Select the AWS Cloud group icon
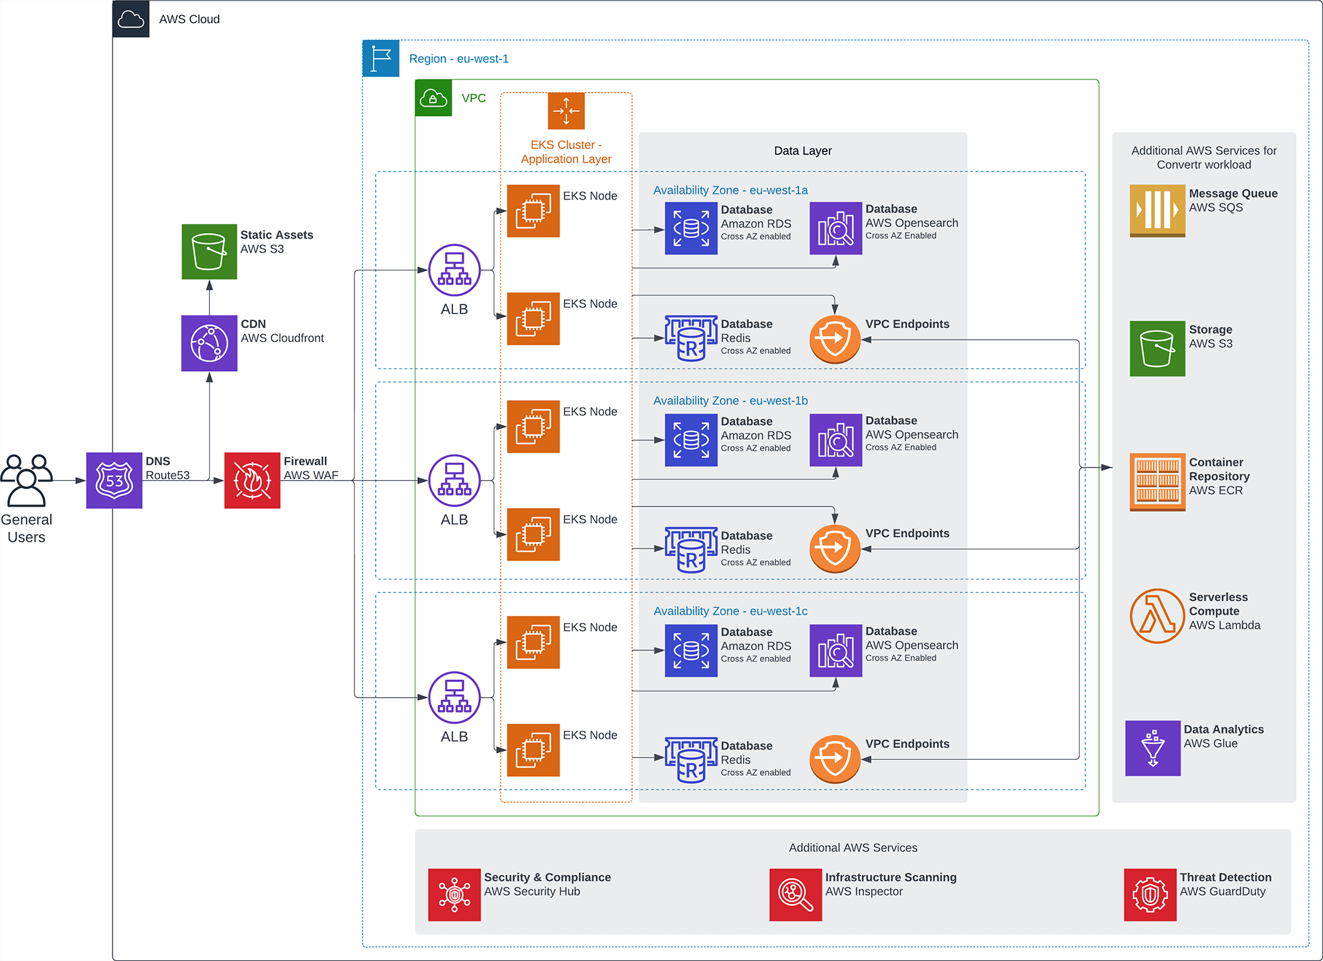Viewport: 1323px width, 961px height. point(131,19)
